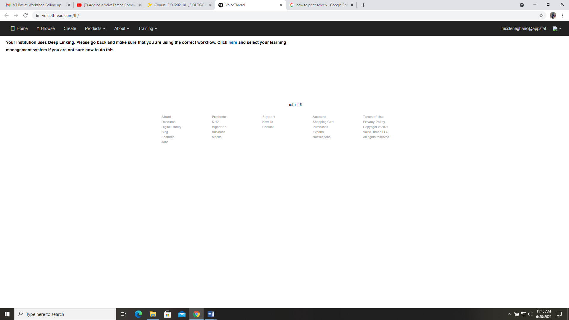The width and height of the screenshot is (569, 320).
Task: Click the Create button icon
Action: tap(70, 28)
